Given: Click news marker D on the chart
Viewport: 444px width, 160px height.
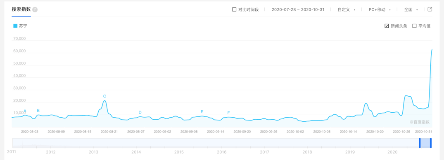Looking at the screenshot, I should tap(140, 112).
